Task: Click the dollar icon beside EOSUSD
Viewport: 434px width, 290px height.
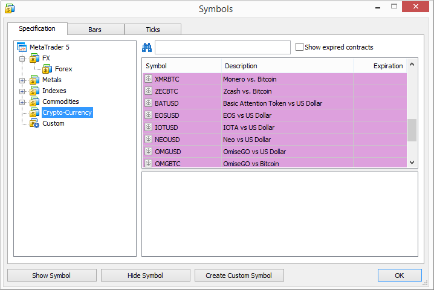Action: tap(148, 115)
